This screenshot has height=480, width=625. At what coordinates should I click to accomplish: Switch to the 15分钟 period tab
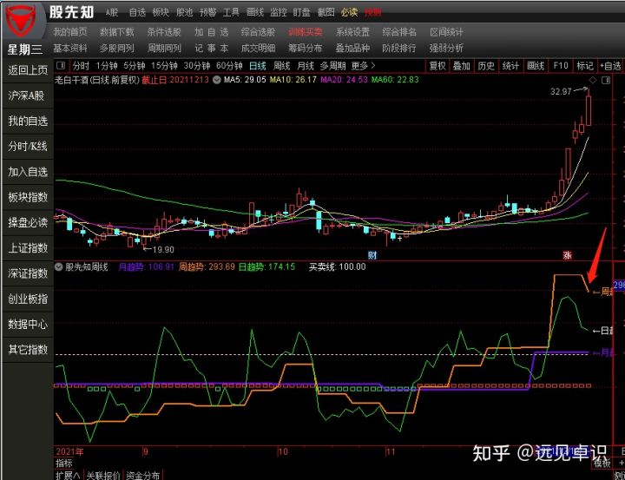[164, 66]
